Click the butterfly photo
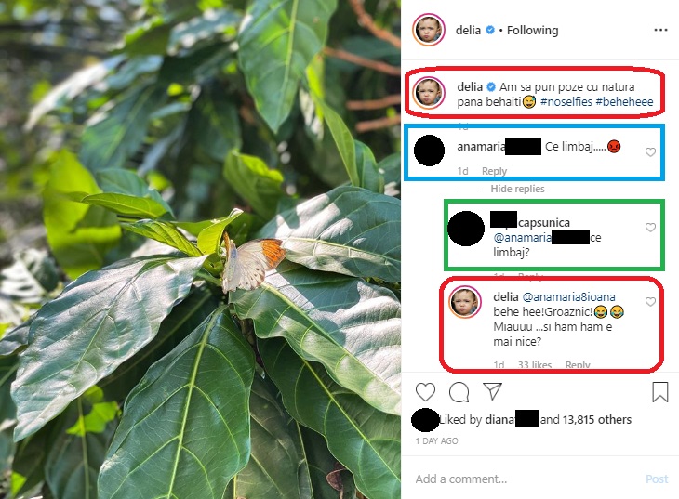Viewport: 679px width, 499px height. [x=200, y=249]
